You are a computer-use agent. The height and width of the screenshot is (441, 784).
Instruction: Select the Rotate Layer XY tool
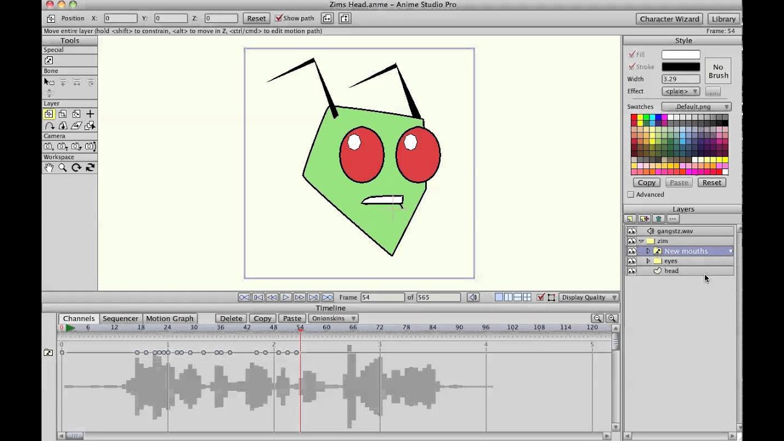62,126
